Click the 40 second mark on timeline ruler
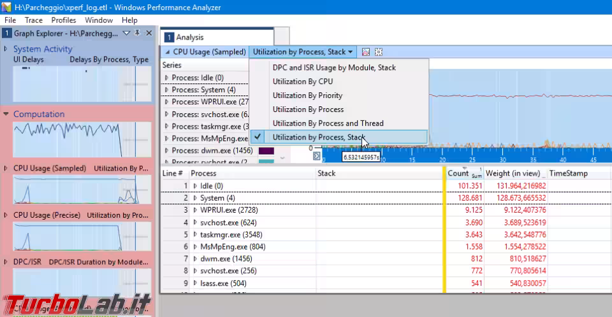The height and width of the screenshot is (317, 612). coord(562,160)
